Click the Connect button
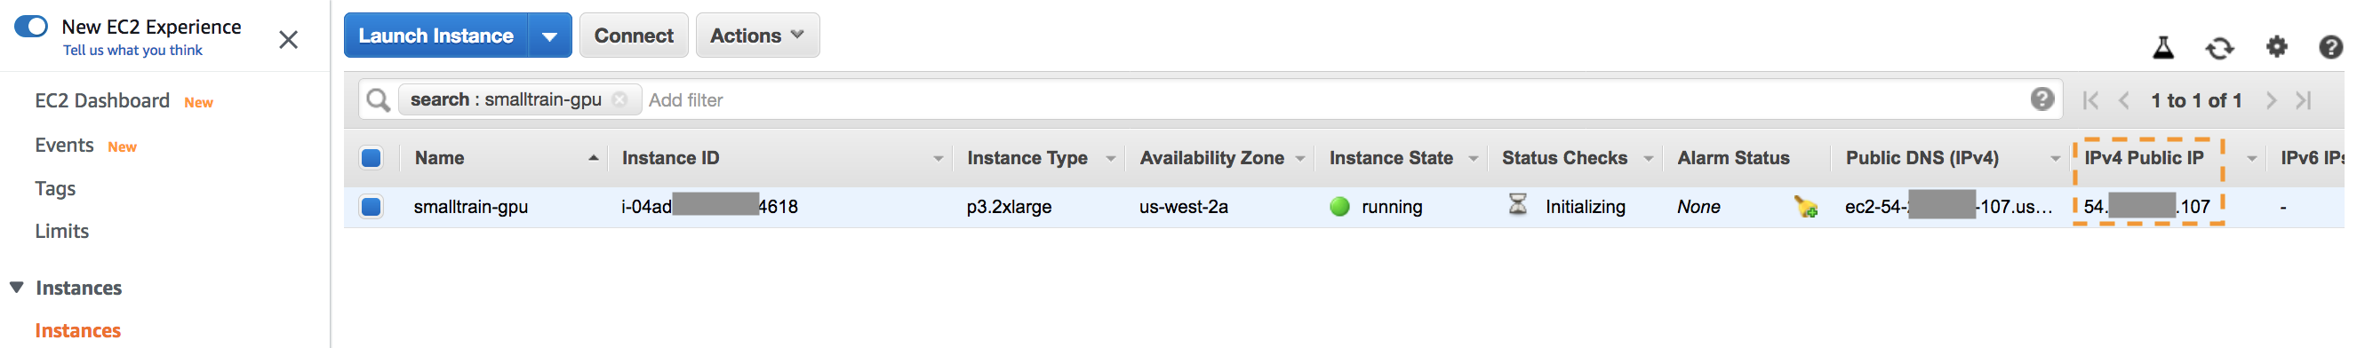Image resolution: width=2357 pixels, height=348 pixels. 633,36
